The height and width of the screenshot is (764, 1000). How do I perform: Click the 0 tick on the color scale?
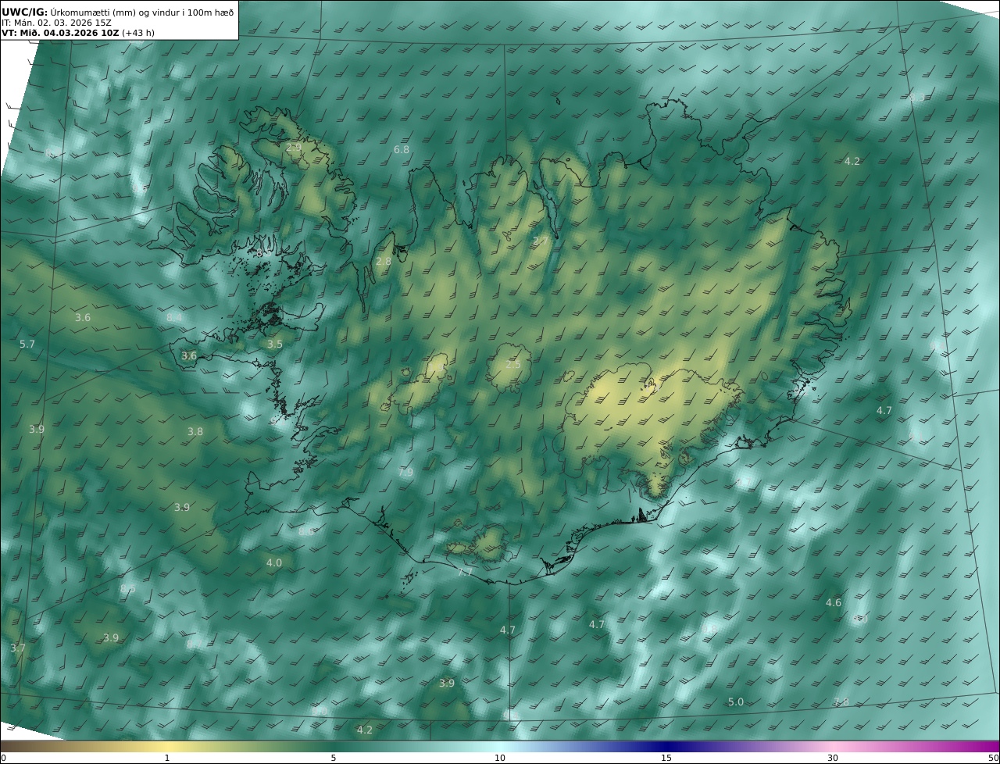coord(3,758)
